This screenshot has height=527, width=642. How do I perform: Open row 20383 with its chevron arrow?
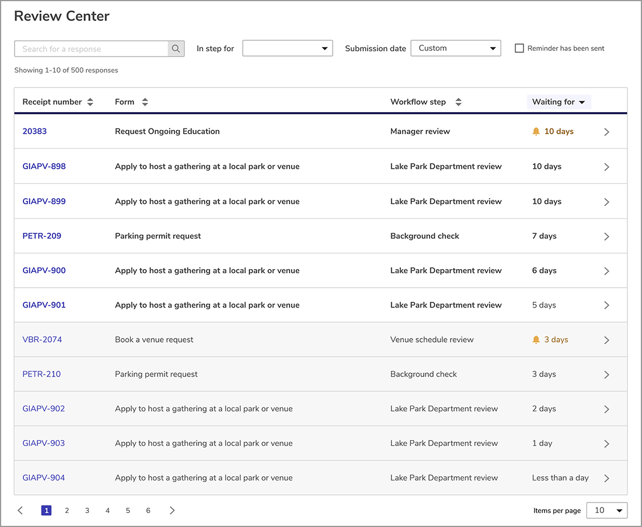click(607, 132)
